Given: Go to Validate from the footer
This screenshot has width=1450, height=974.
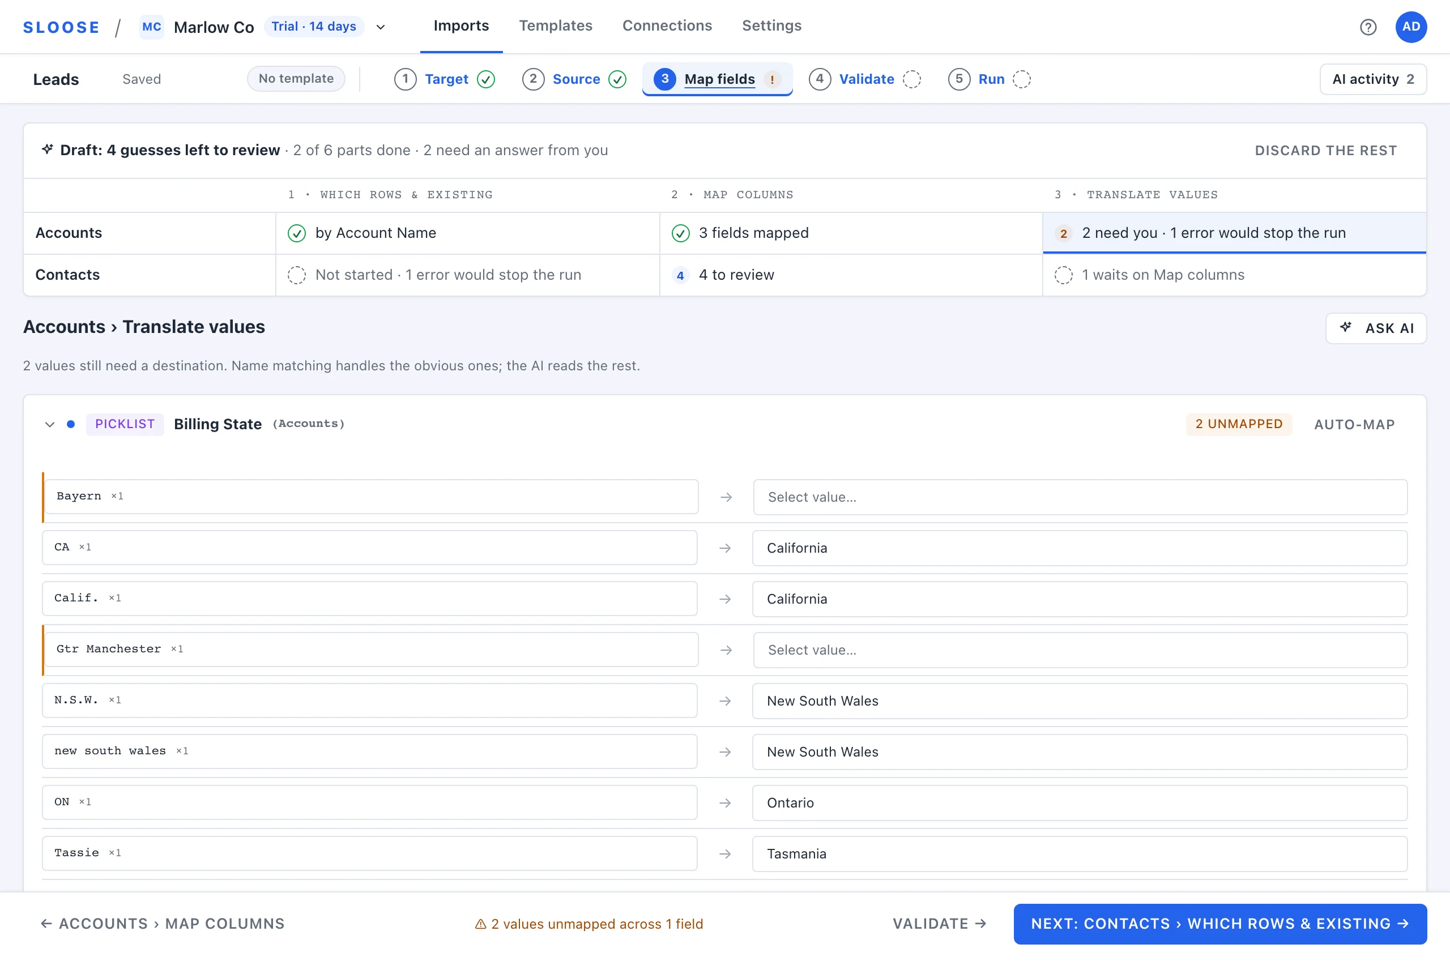Looking at the screenshot, I should 939,924.
